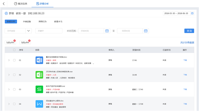The height and width of the screenshot is (111, 199).
Task: Select the virus trojan tab
Action: coord(58,21)
